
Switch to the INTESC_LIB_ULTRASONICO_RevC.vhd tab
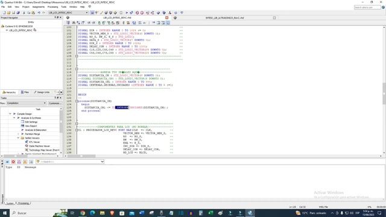tap(224, 17)
